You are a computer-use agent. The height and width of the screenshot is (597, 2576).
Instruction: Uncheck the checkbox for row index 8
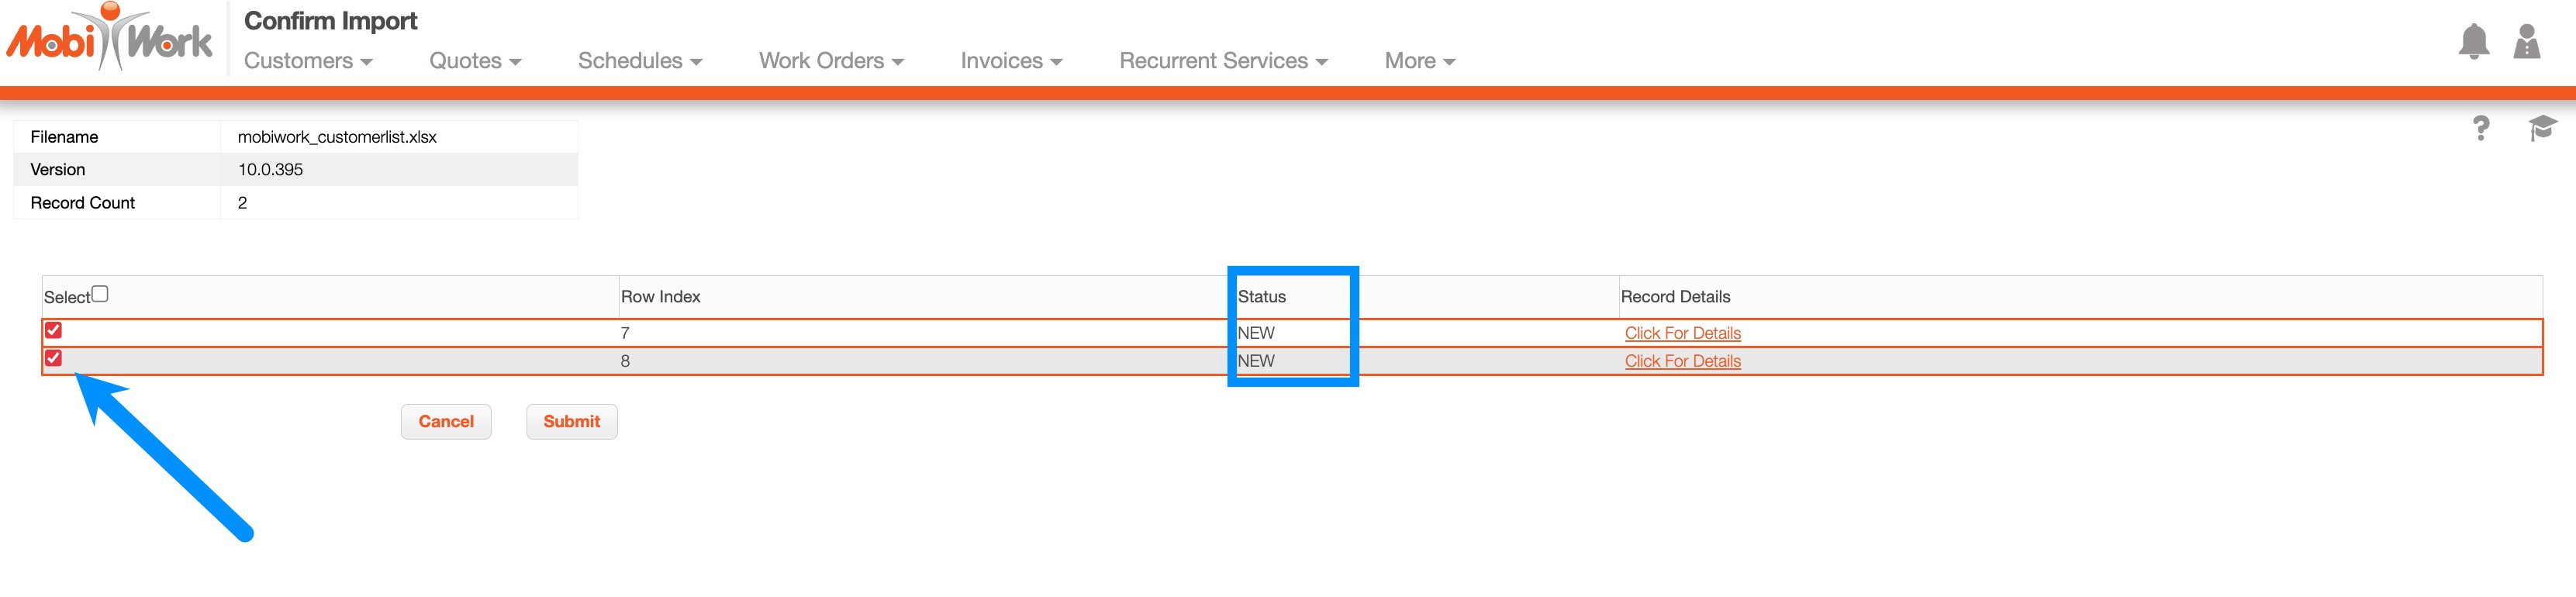coord(54,358)
